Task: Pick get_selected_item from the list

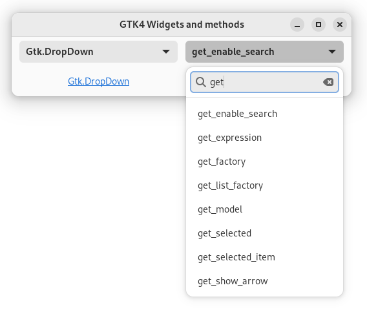Action: pos(264,257)
